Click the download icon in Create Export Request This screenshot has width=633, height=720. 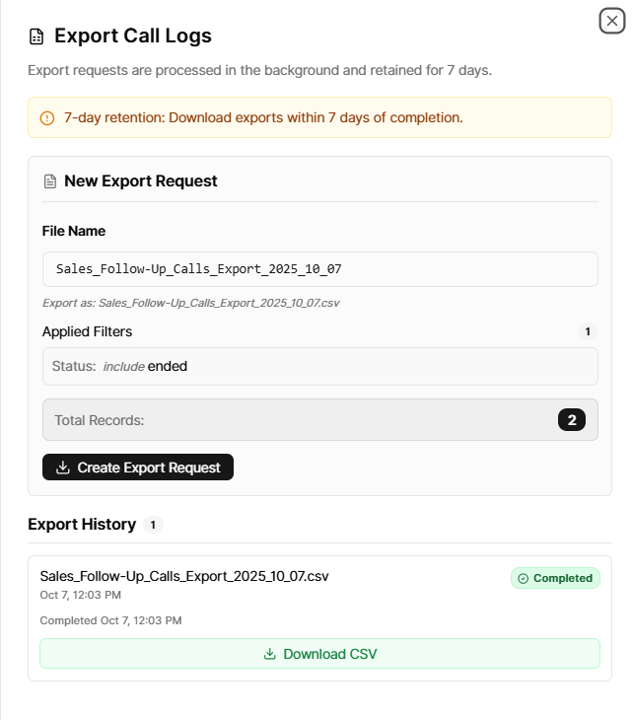(63, 468)
